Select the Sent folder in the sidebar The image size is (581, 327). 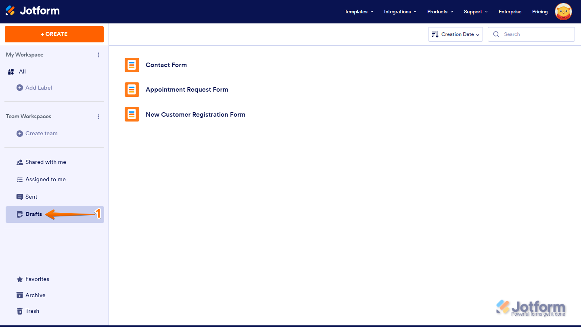tap(31, 197)
